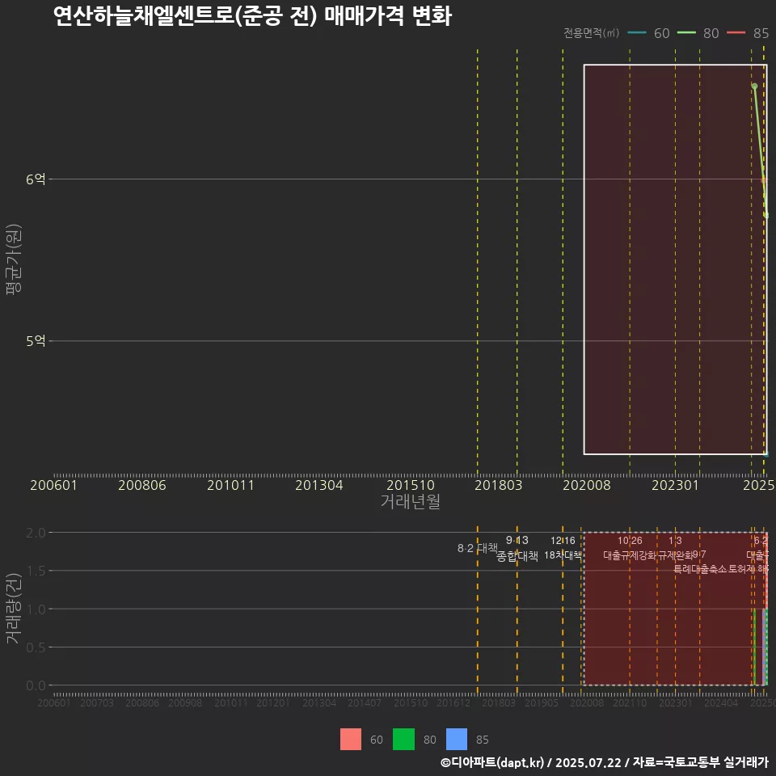The image size is (776, 776).
Task: Click the 60 label in the price-line legend
Action: [662, 33]
